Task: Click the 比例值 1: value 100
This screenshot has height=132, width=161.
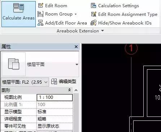Action: [x=55, y=105]
